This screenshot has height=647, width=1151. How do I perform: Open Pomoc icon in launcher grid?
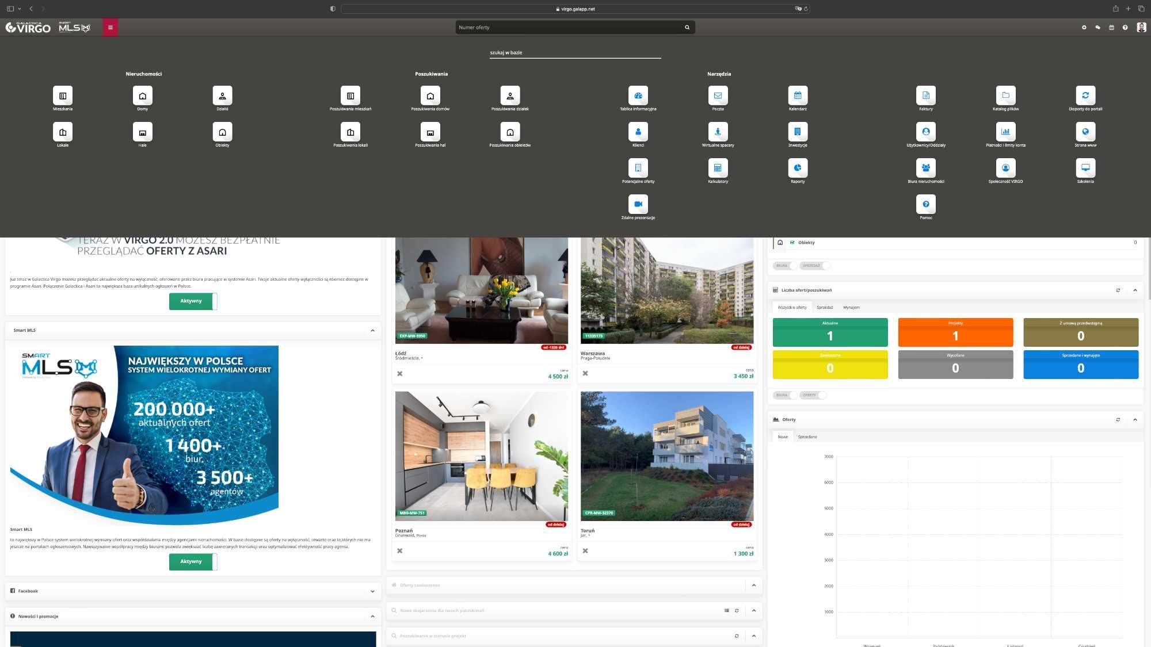tap(925, 204)
